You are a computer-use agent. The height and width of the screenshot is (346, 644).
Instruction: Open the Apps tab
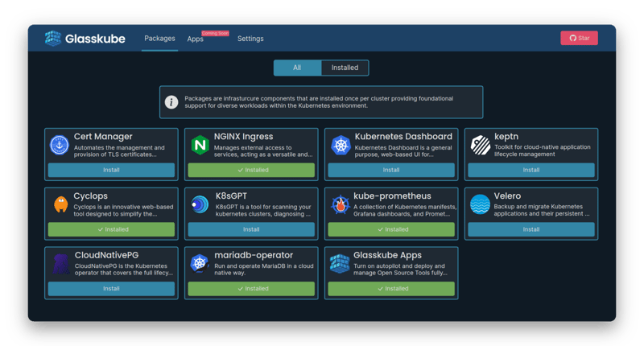tap(195, 39)
